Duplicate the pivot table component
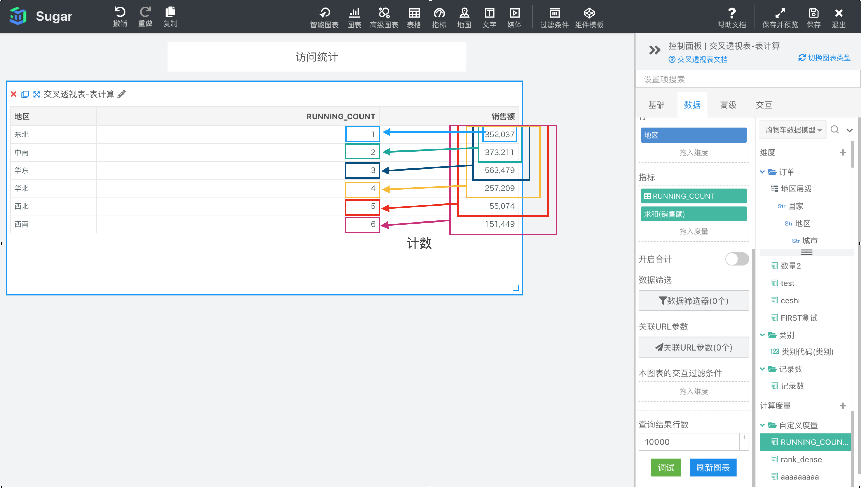 tap(25, 95)
